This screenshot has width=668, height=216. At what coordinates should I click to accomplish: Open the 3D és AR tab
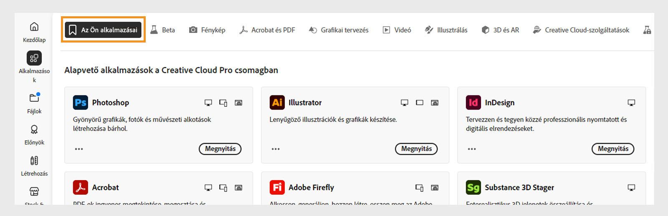[x=500, y=30]
